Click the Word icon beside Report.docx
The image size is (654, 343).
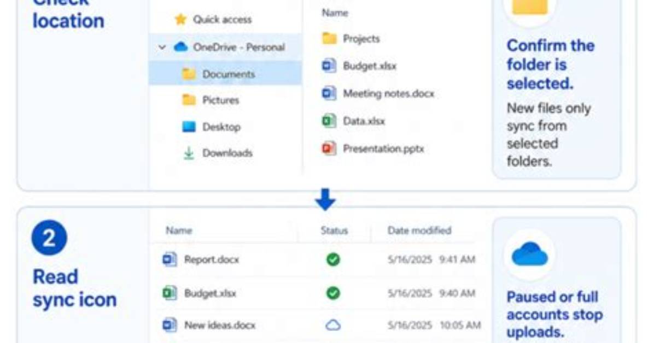tap(170, 259)
